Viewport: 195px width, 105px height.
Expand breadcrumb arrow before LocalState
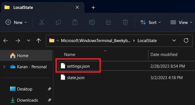(x=134, y=41)
